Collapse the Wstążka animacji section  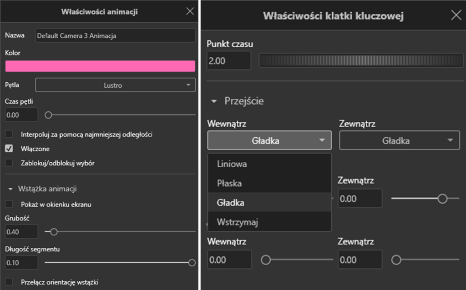(x=10, y=189)
